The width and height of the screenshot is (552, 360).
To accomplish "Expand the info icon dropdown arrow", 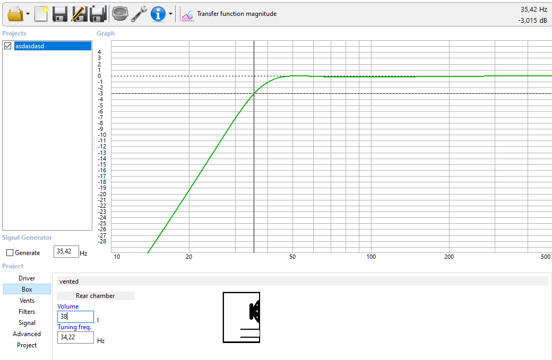I will (x=171, y=14).
